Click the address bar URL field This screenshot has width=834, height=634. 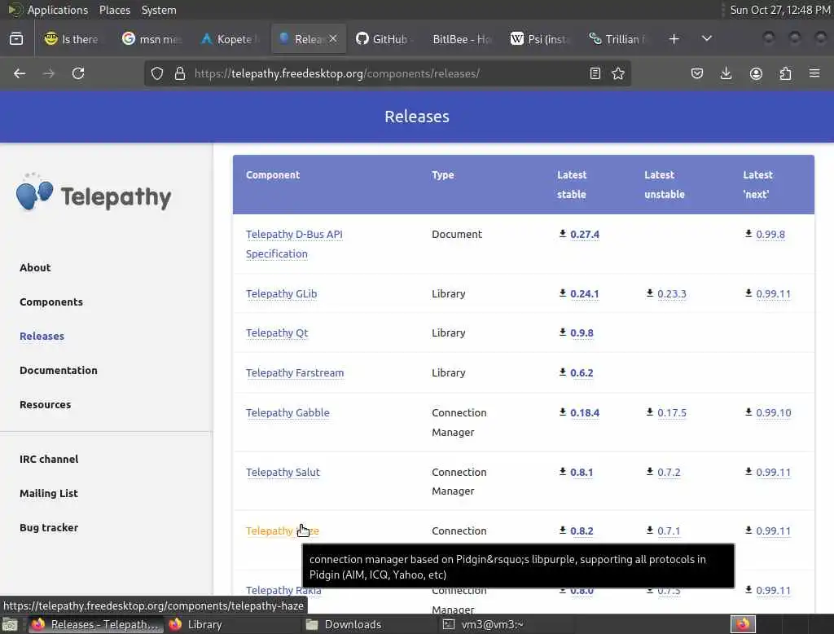(387, 73)
